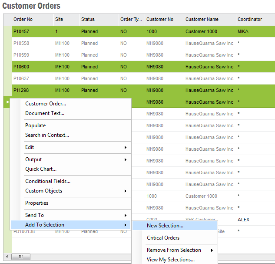Open Quick Chart... from menu

41,169
